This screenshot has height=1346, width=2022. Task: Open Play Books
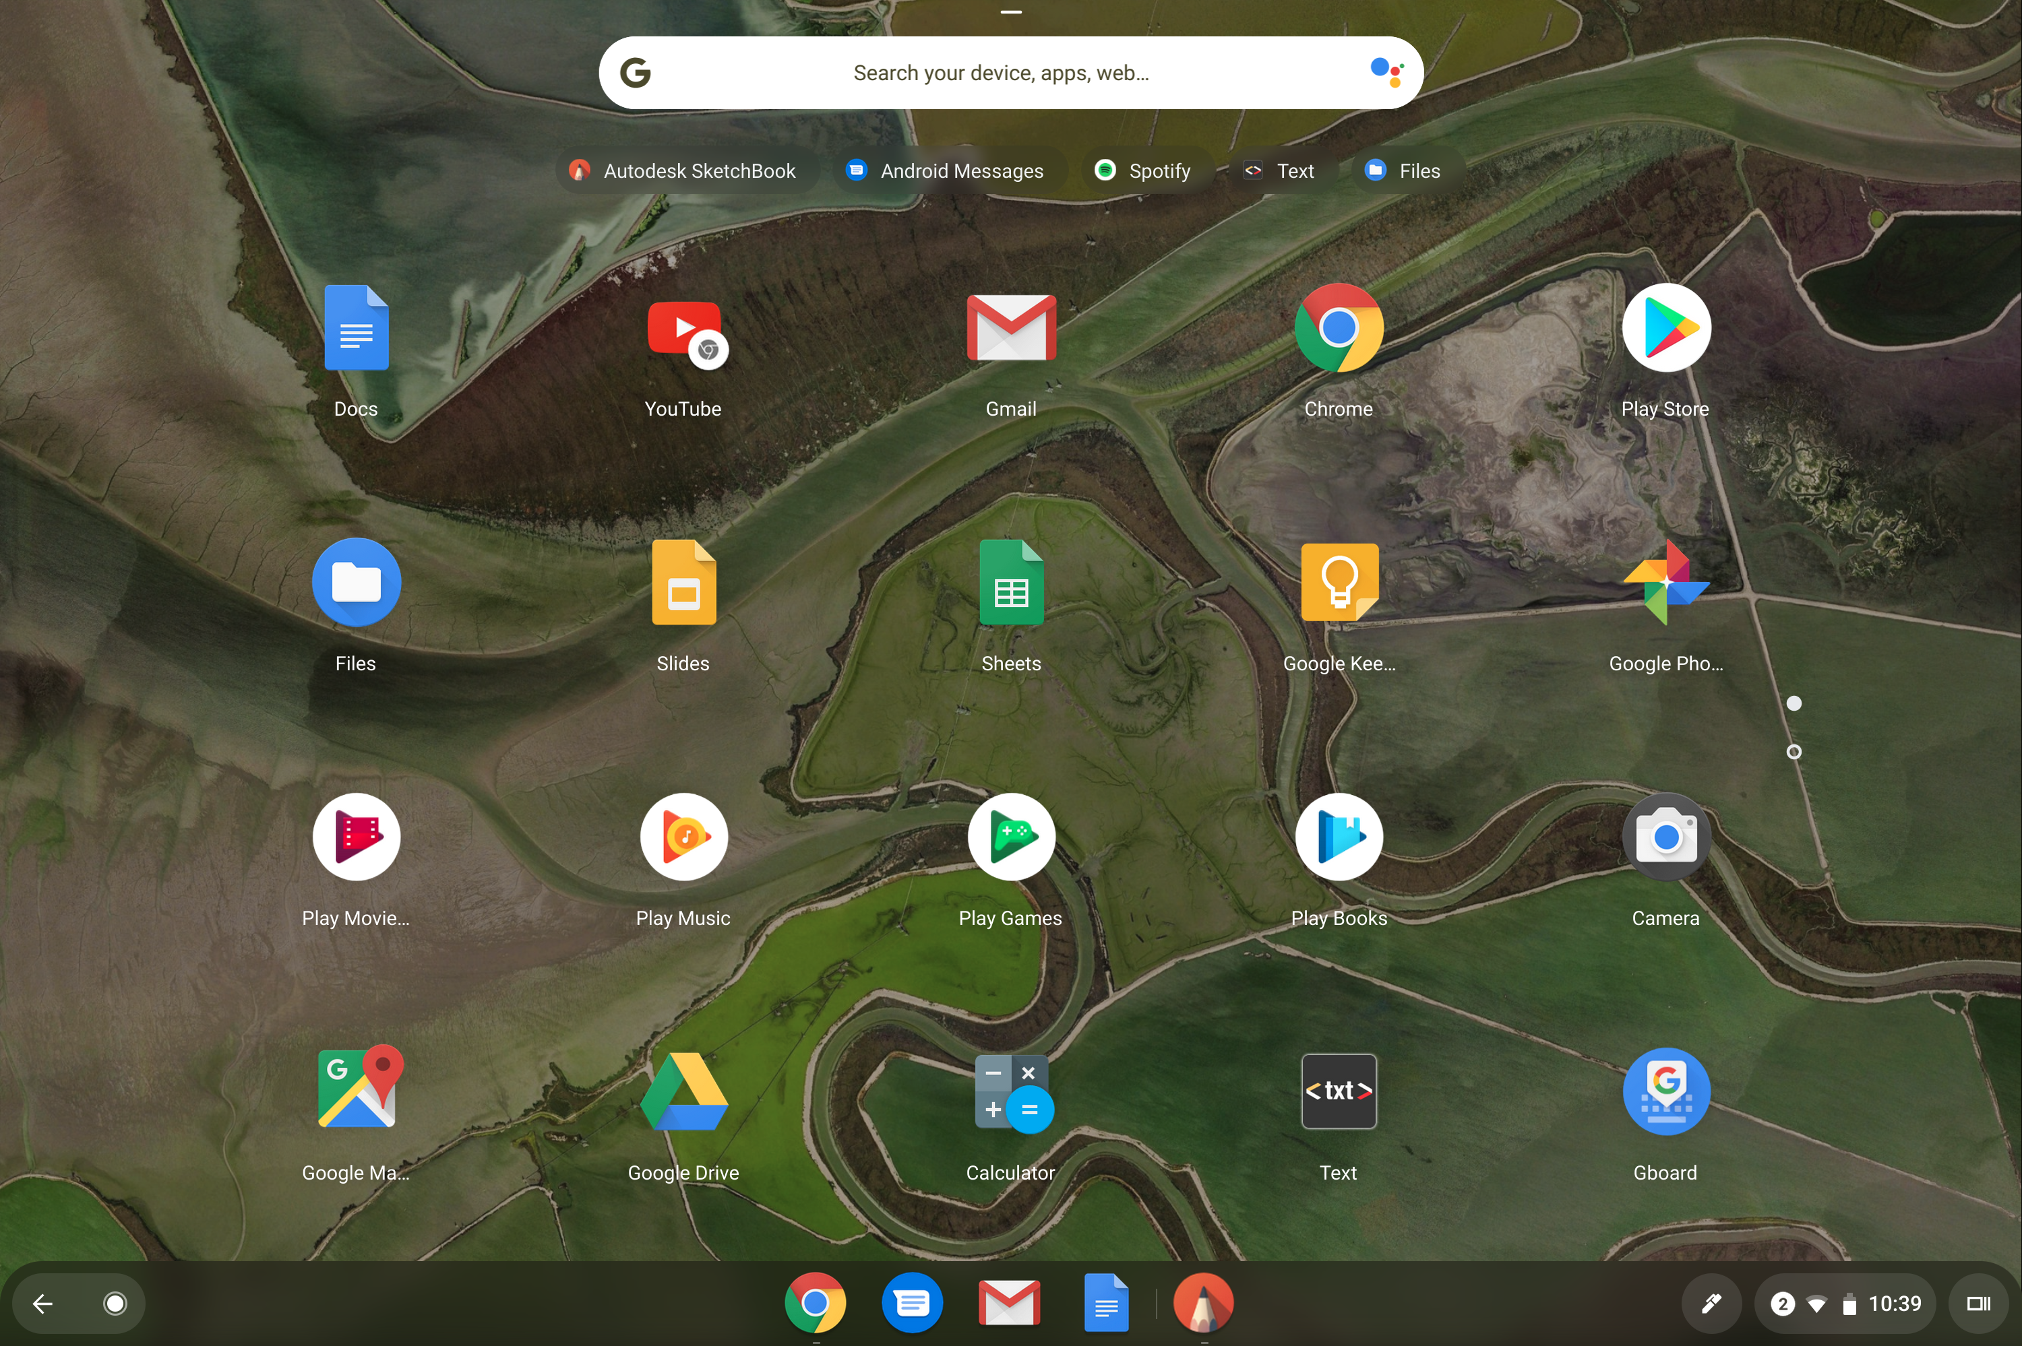1339,837
